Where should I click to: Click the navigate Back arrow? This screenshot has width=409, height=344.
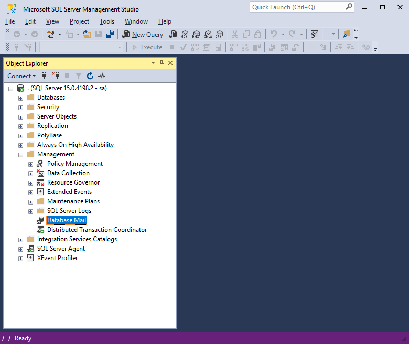17,34
